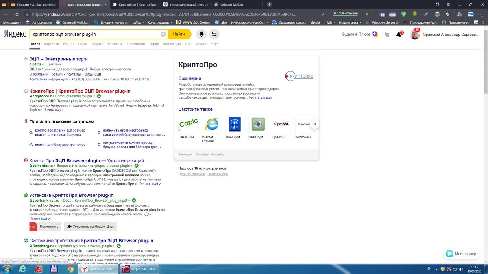Click the Yandex logo
The height and width of the screenshot is (274, 488).
click(15, 34)
